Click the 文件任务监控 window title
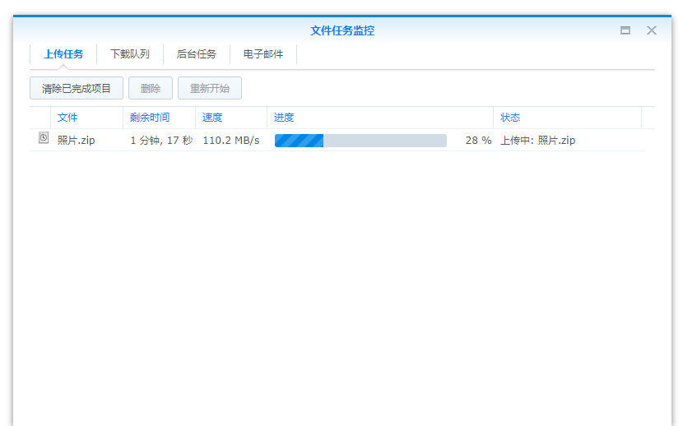The image size is (683, 426). tap(342, 30)
